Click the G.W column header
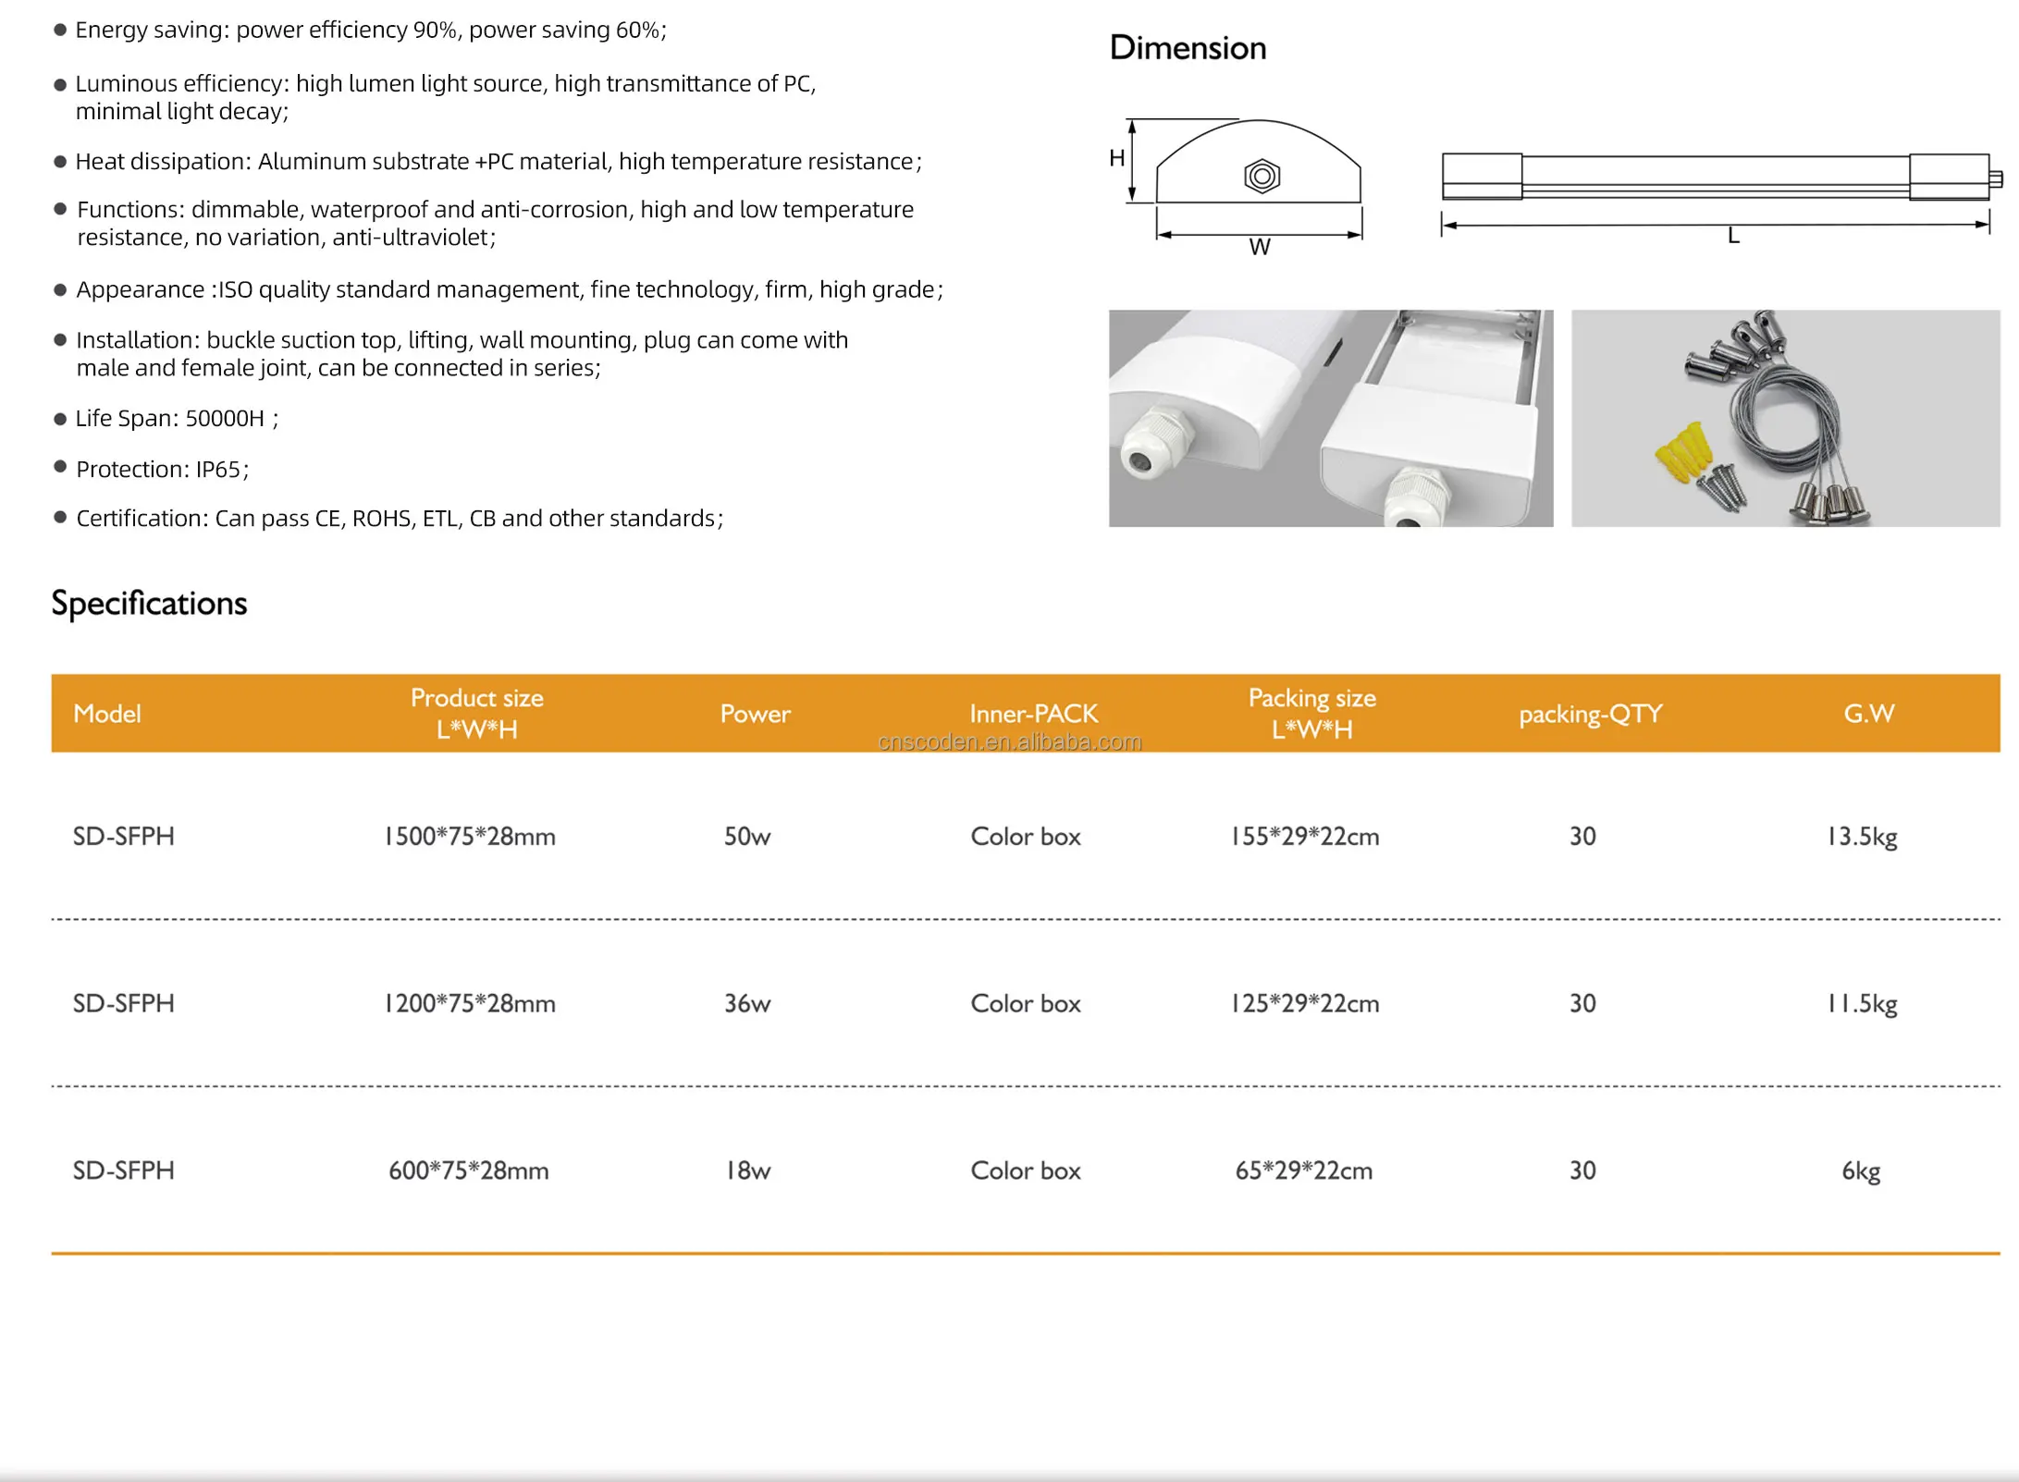 [1868, 714]
